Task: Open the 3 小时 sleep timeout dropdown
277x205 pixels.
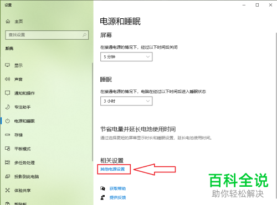Action: (126, 101)
